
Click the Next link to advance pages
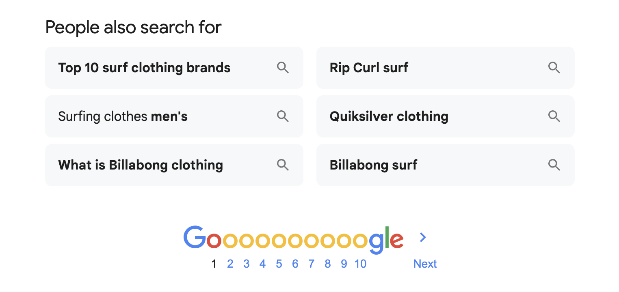click(x=424, y=264)
